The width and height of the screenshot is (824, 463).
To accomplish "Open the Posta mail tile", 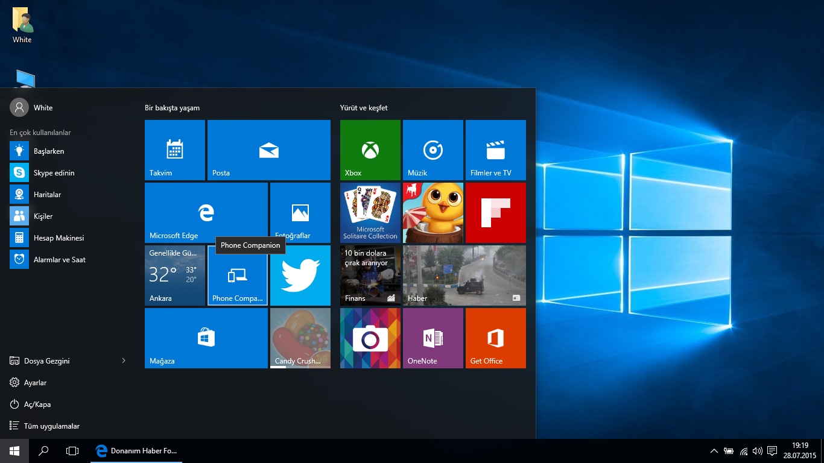I will click(269, 150).
